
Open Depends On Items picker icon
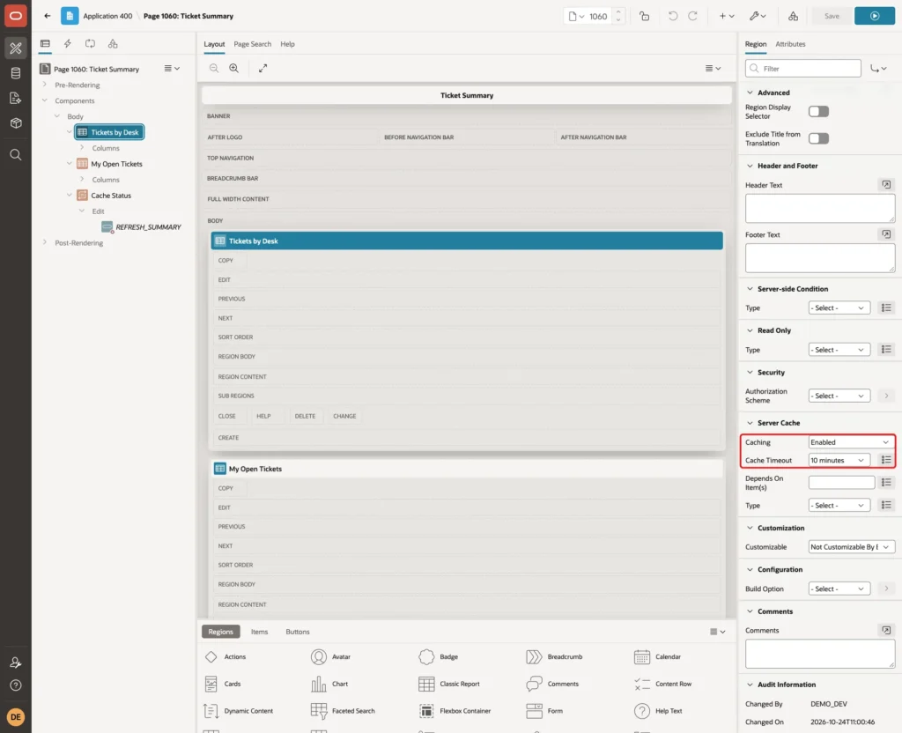pyautogui.click(x=886, y=482)
